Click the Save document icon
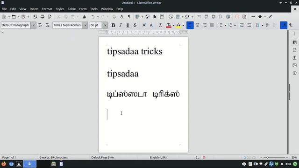The height and width of the screenshot is (168, 299). tap(23, 17)
